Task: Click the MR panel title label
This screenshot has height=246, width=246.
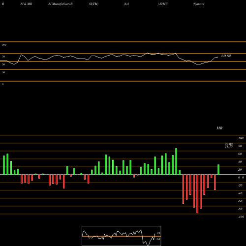Action: [219, 128]
